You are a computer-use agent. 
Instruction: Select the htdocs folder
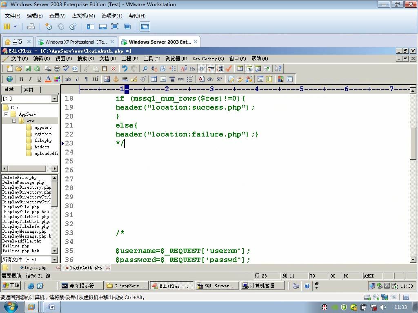[x=42, y=147]
